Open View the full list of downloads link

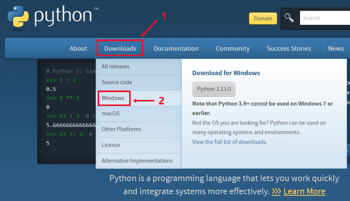click(x=229, y=142)
